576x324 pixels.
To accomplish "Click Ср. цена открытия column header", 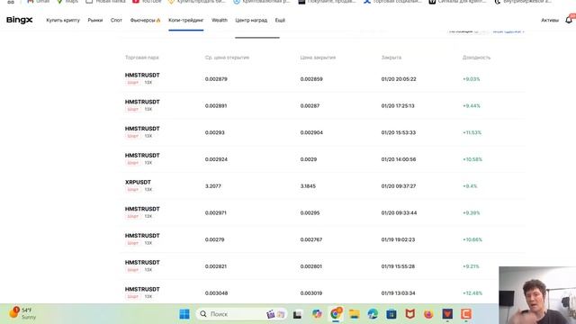I will click(227, 58).
